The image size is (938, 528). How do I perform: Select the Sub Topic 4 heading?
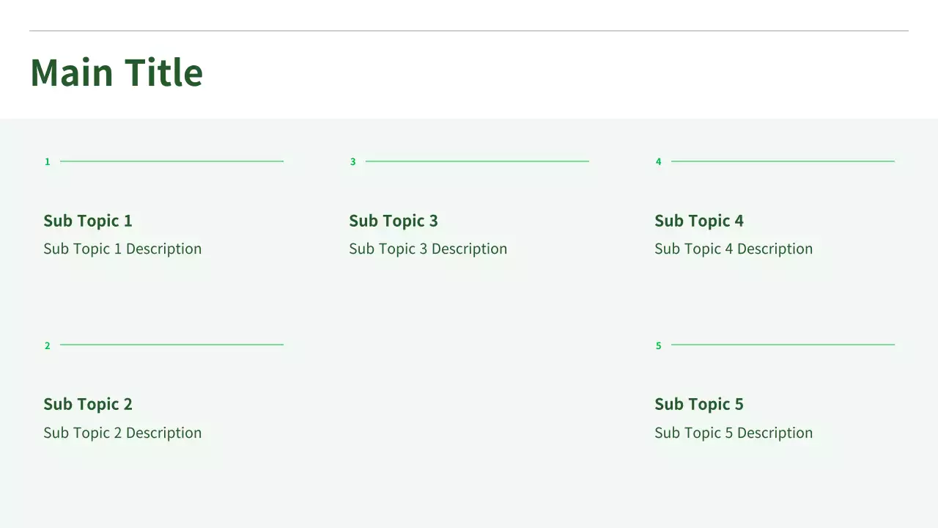699,221
